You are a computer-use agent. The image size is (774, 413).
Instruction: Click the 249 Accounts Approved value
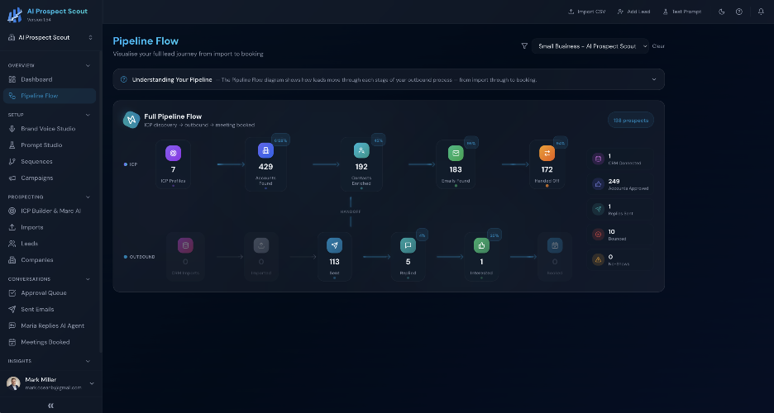(614, 182)
